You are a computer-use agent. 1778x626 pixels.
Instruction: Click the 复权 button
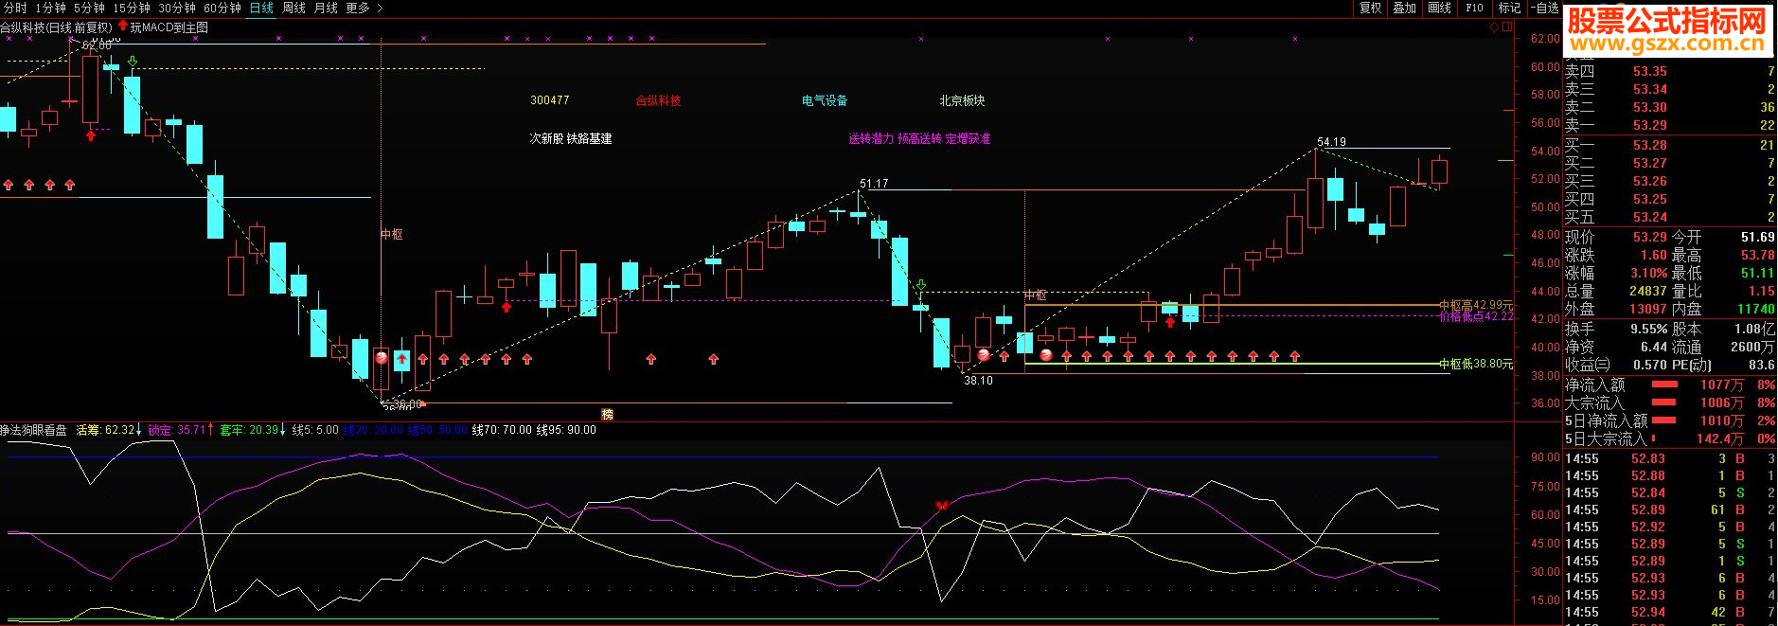pyautogui.click(x=1370, y=8)
